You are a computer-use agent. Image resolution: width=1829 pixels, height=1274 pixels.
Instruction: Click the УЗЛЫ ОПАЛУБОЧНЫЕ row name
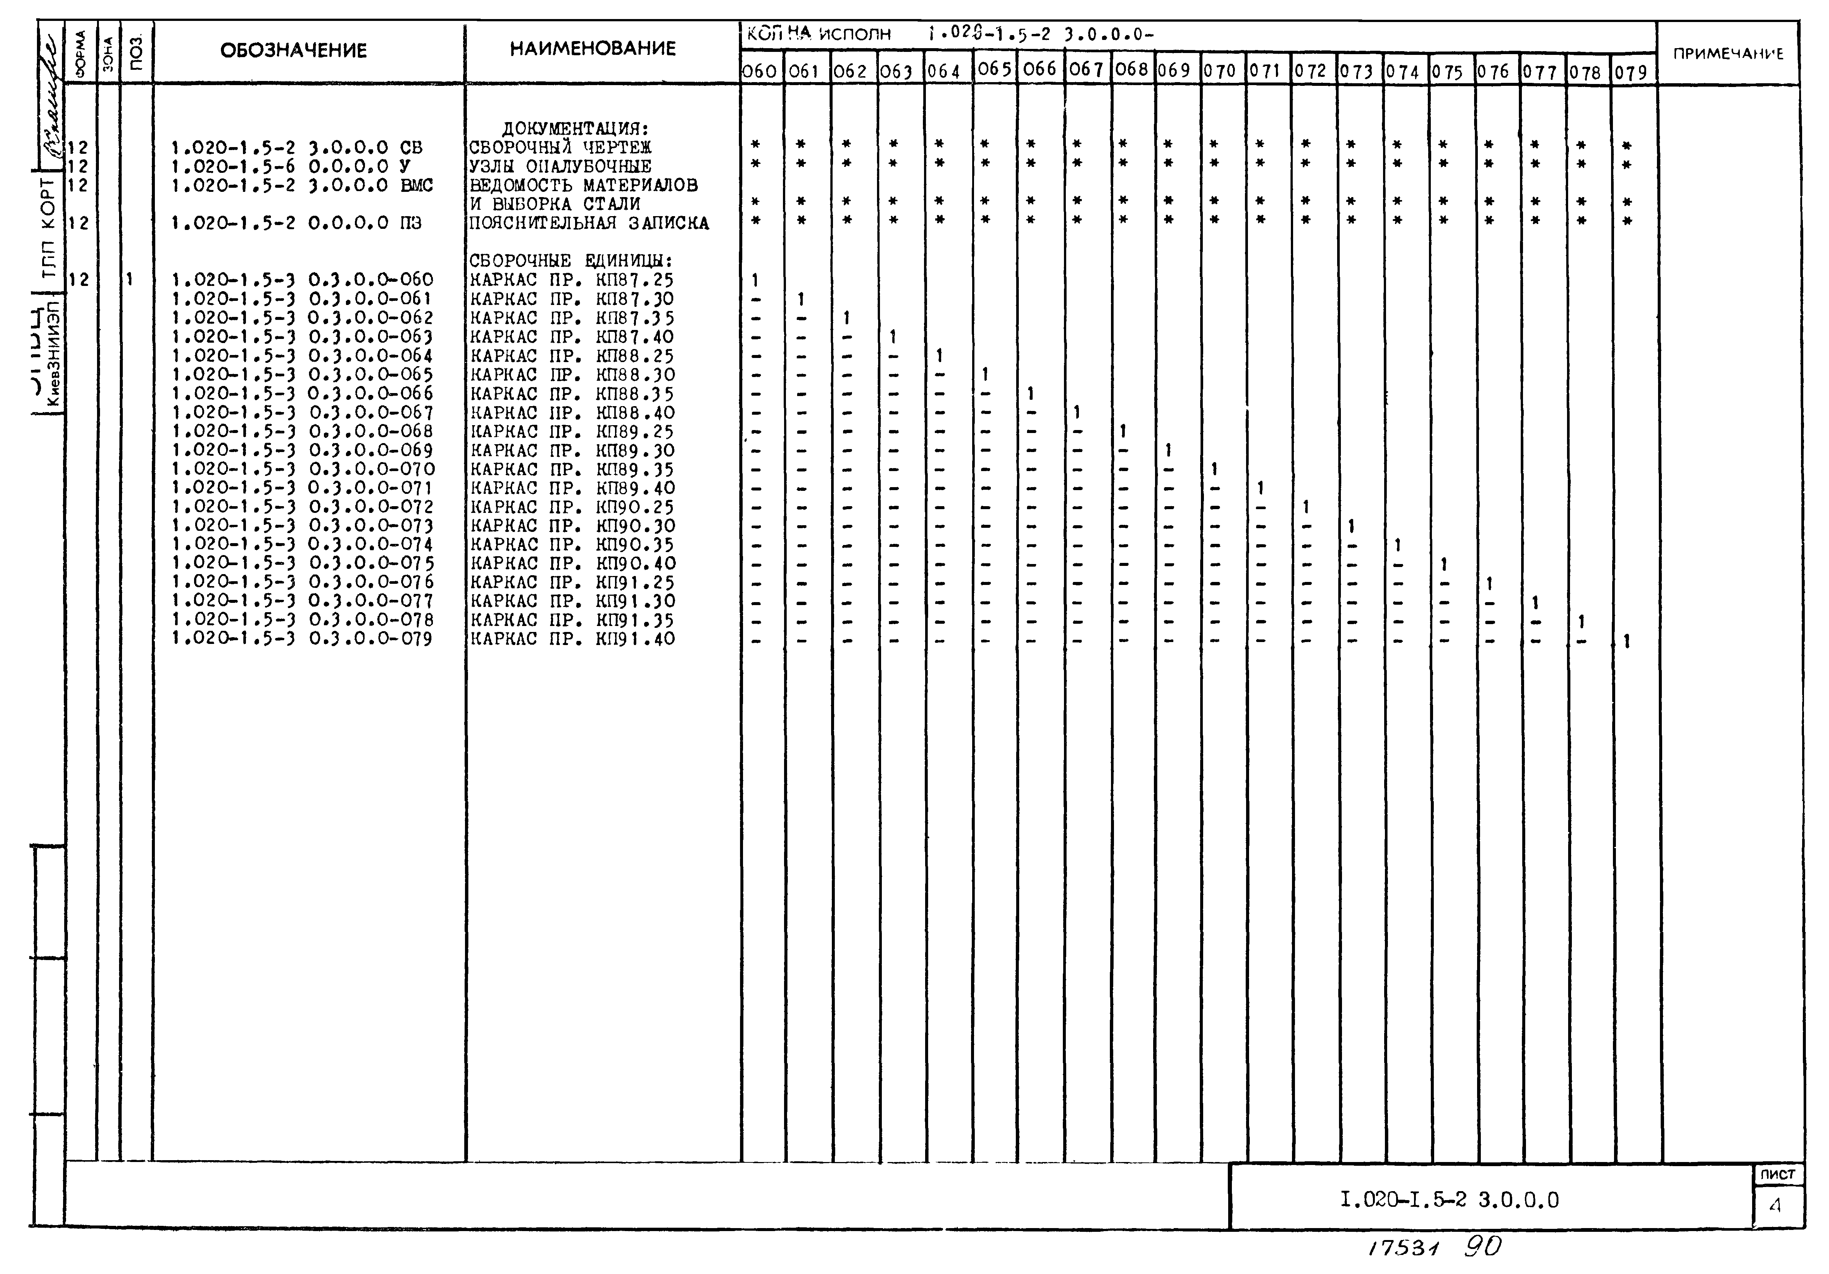point(560,166)
